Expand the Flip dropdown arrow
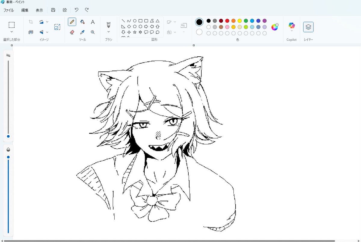Screen dimensions: 361x242 tap(47, 32)
